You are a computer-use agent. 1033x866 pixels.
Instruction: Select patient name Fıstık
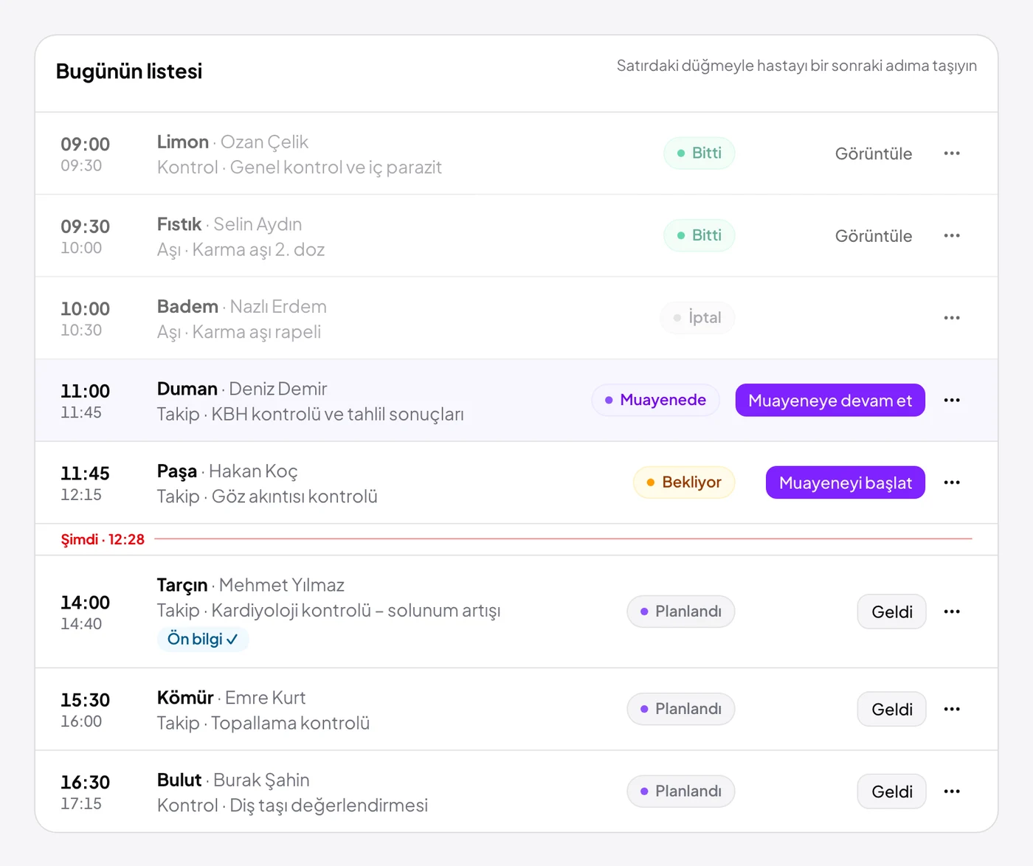pos(179,224)
